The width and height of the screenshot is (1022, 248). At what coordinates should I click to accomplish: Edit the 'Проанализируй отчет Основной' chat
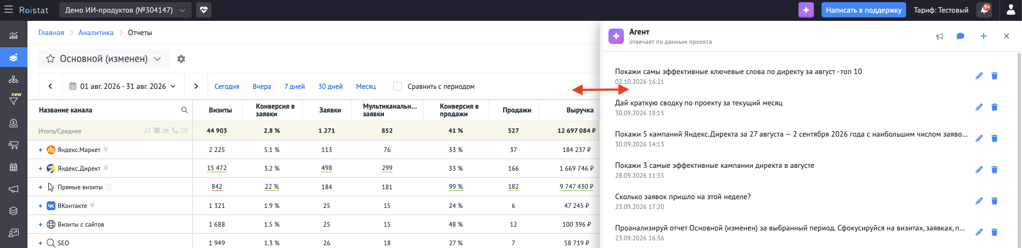coord(979,232)
